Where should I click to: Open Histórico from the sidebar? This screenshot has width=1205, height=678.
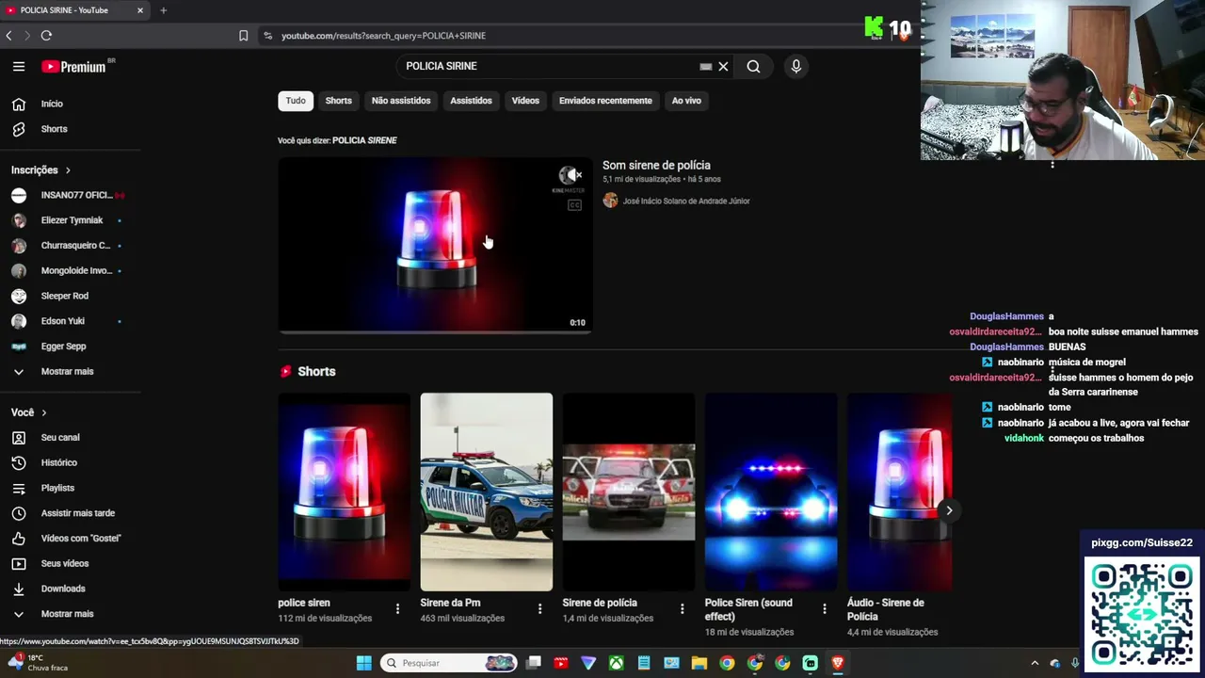click(58, 462)
